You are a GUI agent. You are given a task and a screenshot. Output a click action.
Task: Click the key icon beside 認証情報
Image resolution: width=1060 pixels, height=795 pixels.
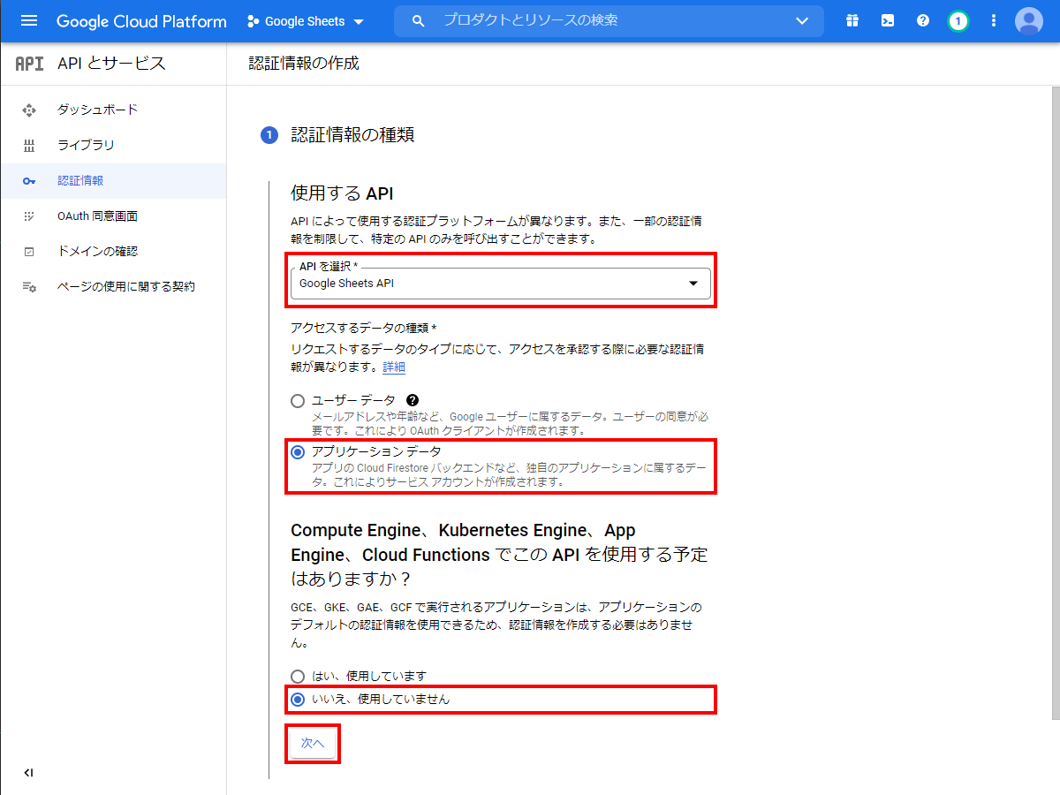click(x=29, y=180)
